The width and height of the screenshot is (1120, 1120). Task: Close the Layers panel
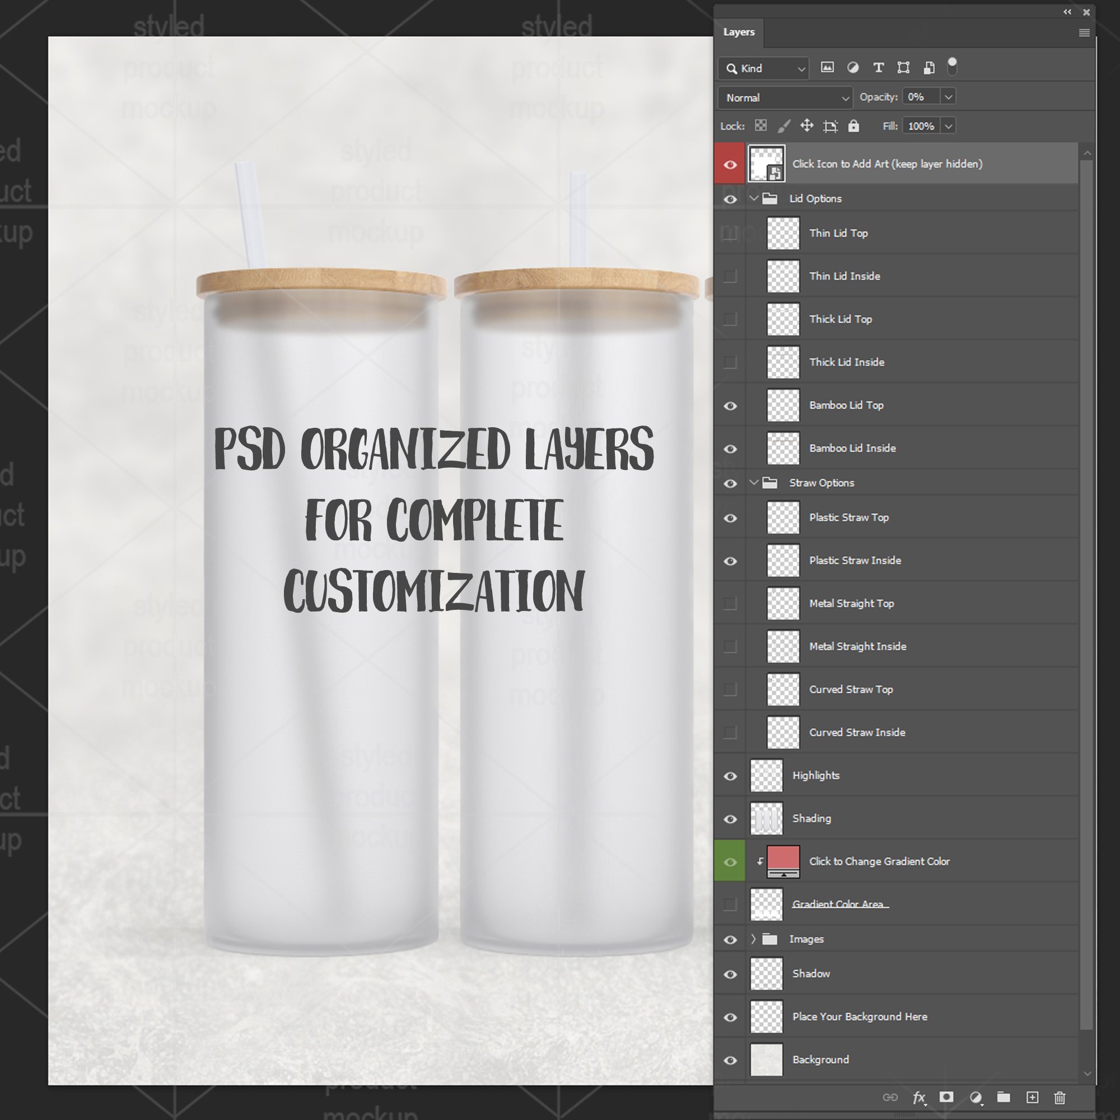click(x=1086, y=12)
